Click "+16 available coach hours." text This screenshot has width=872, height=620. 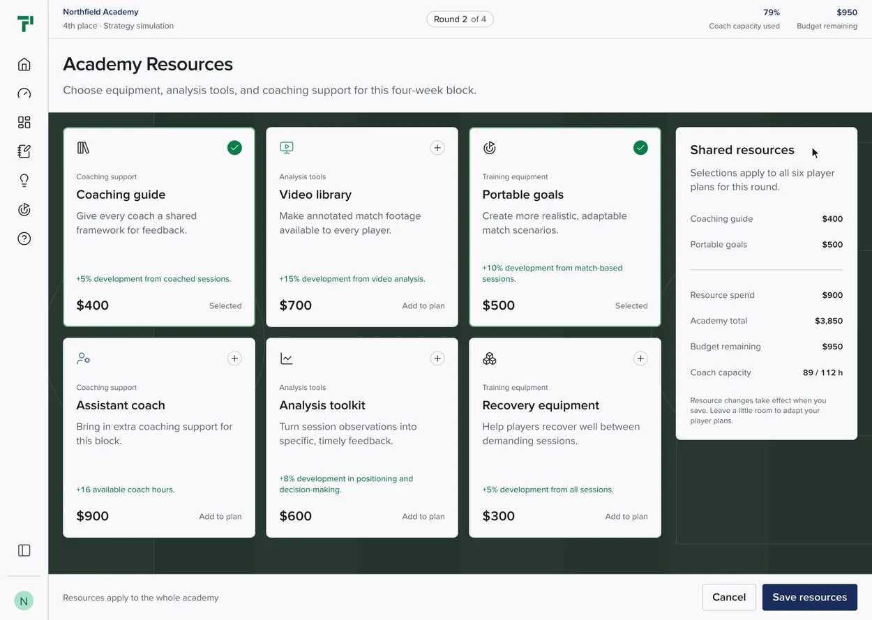coord(126,490)
